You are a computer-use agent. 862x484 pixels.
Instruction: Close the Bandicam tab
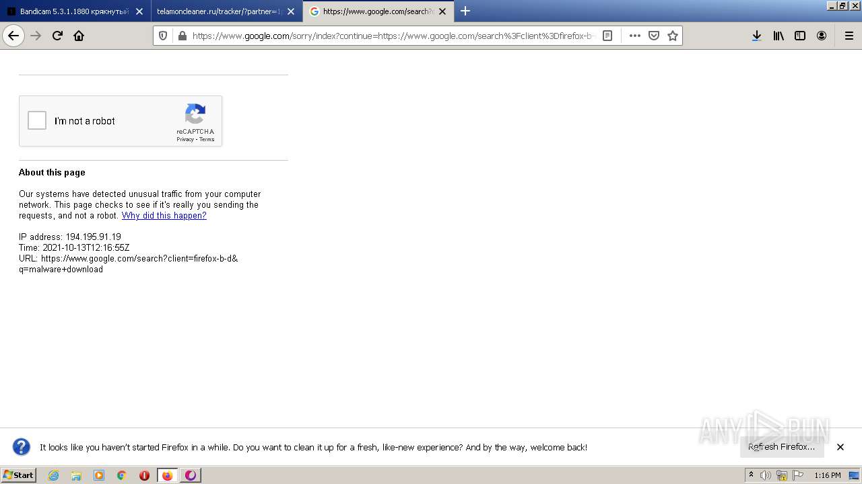coord(139,11)
